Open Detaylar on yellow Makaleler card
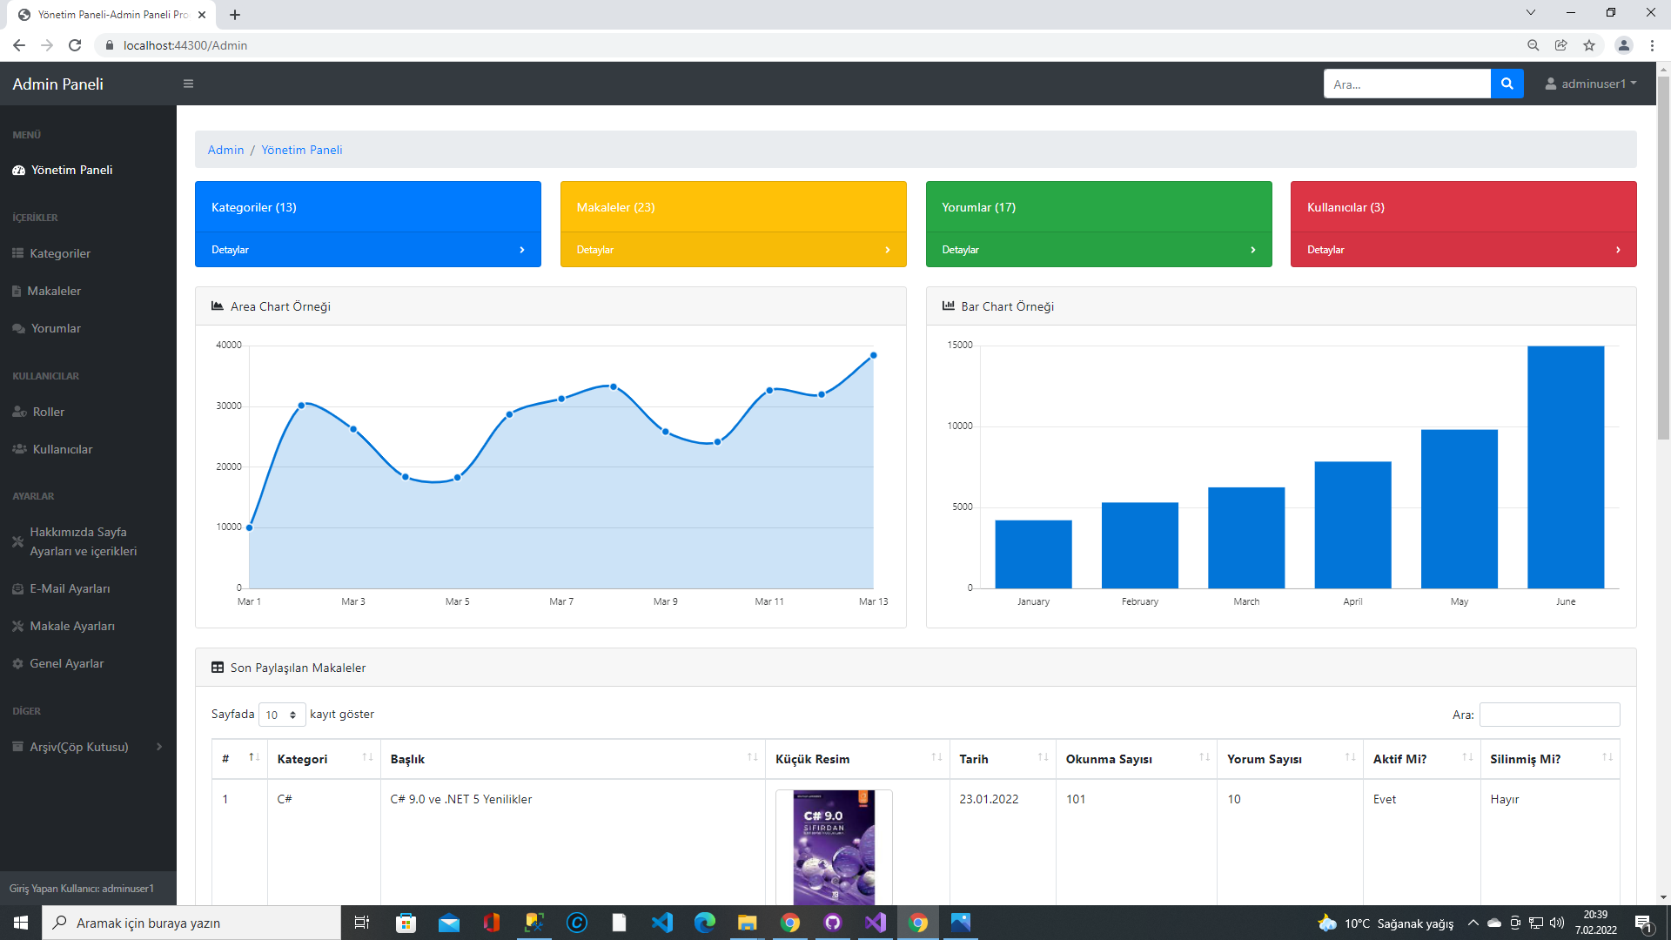Image resolution: width=1671 pixels, height=940 pixels. point(595,250)
